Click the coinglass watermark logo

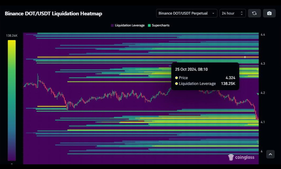[241, 157]
